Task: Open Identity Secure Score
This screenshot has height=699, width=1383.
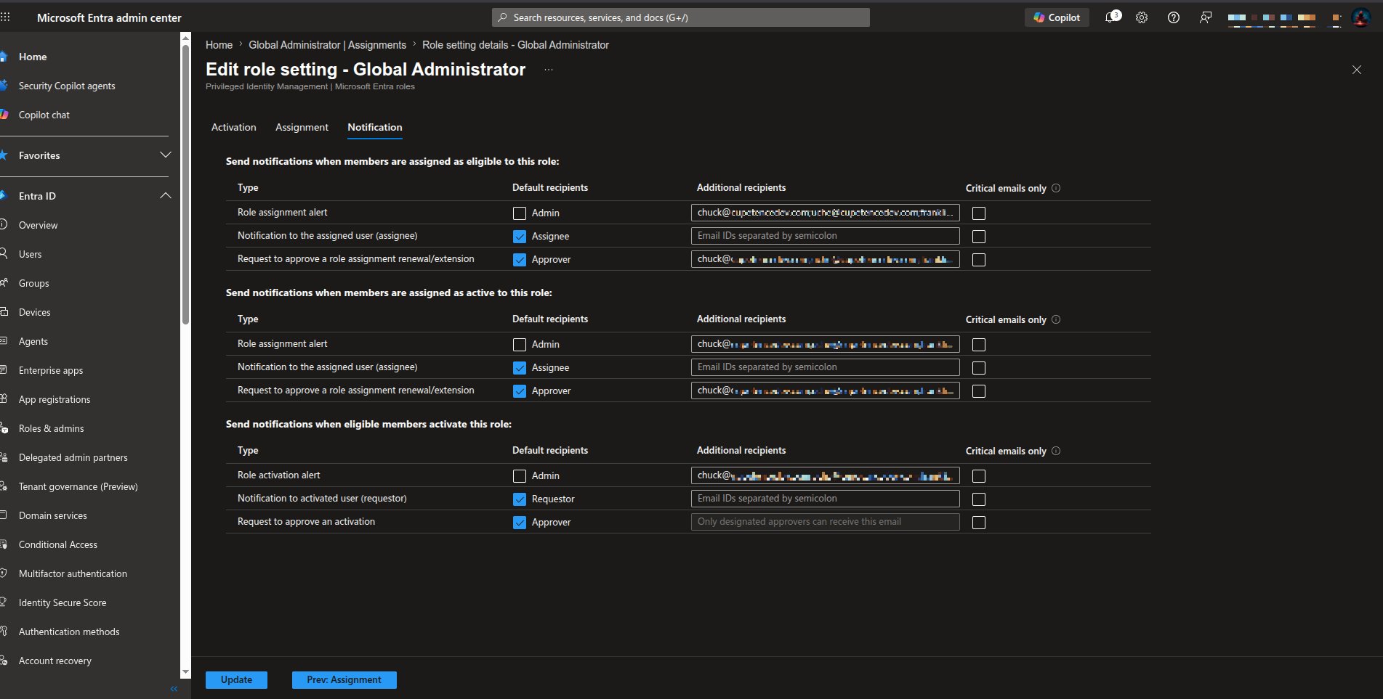Action: pyautogui.click(x=63, y=602)
